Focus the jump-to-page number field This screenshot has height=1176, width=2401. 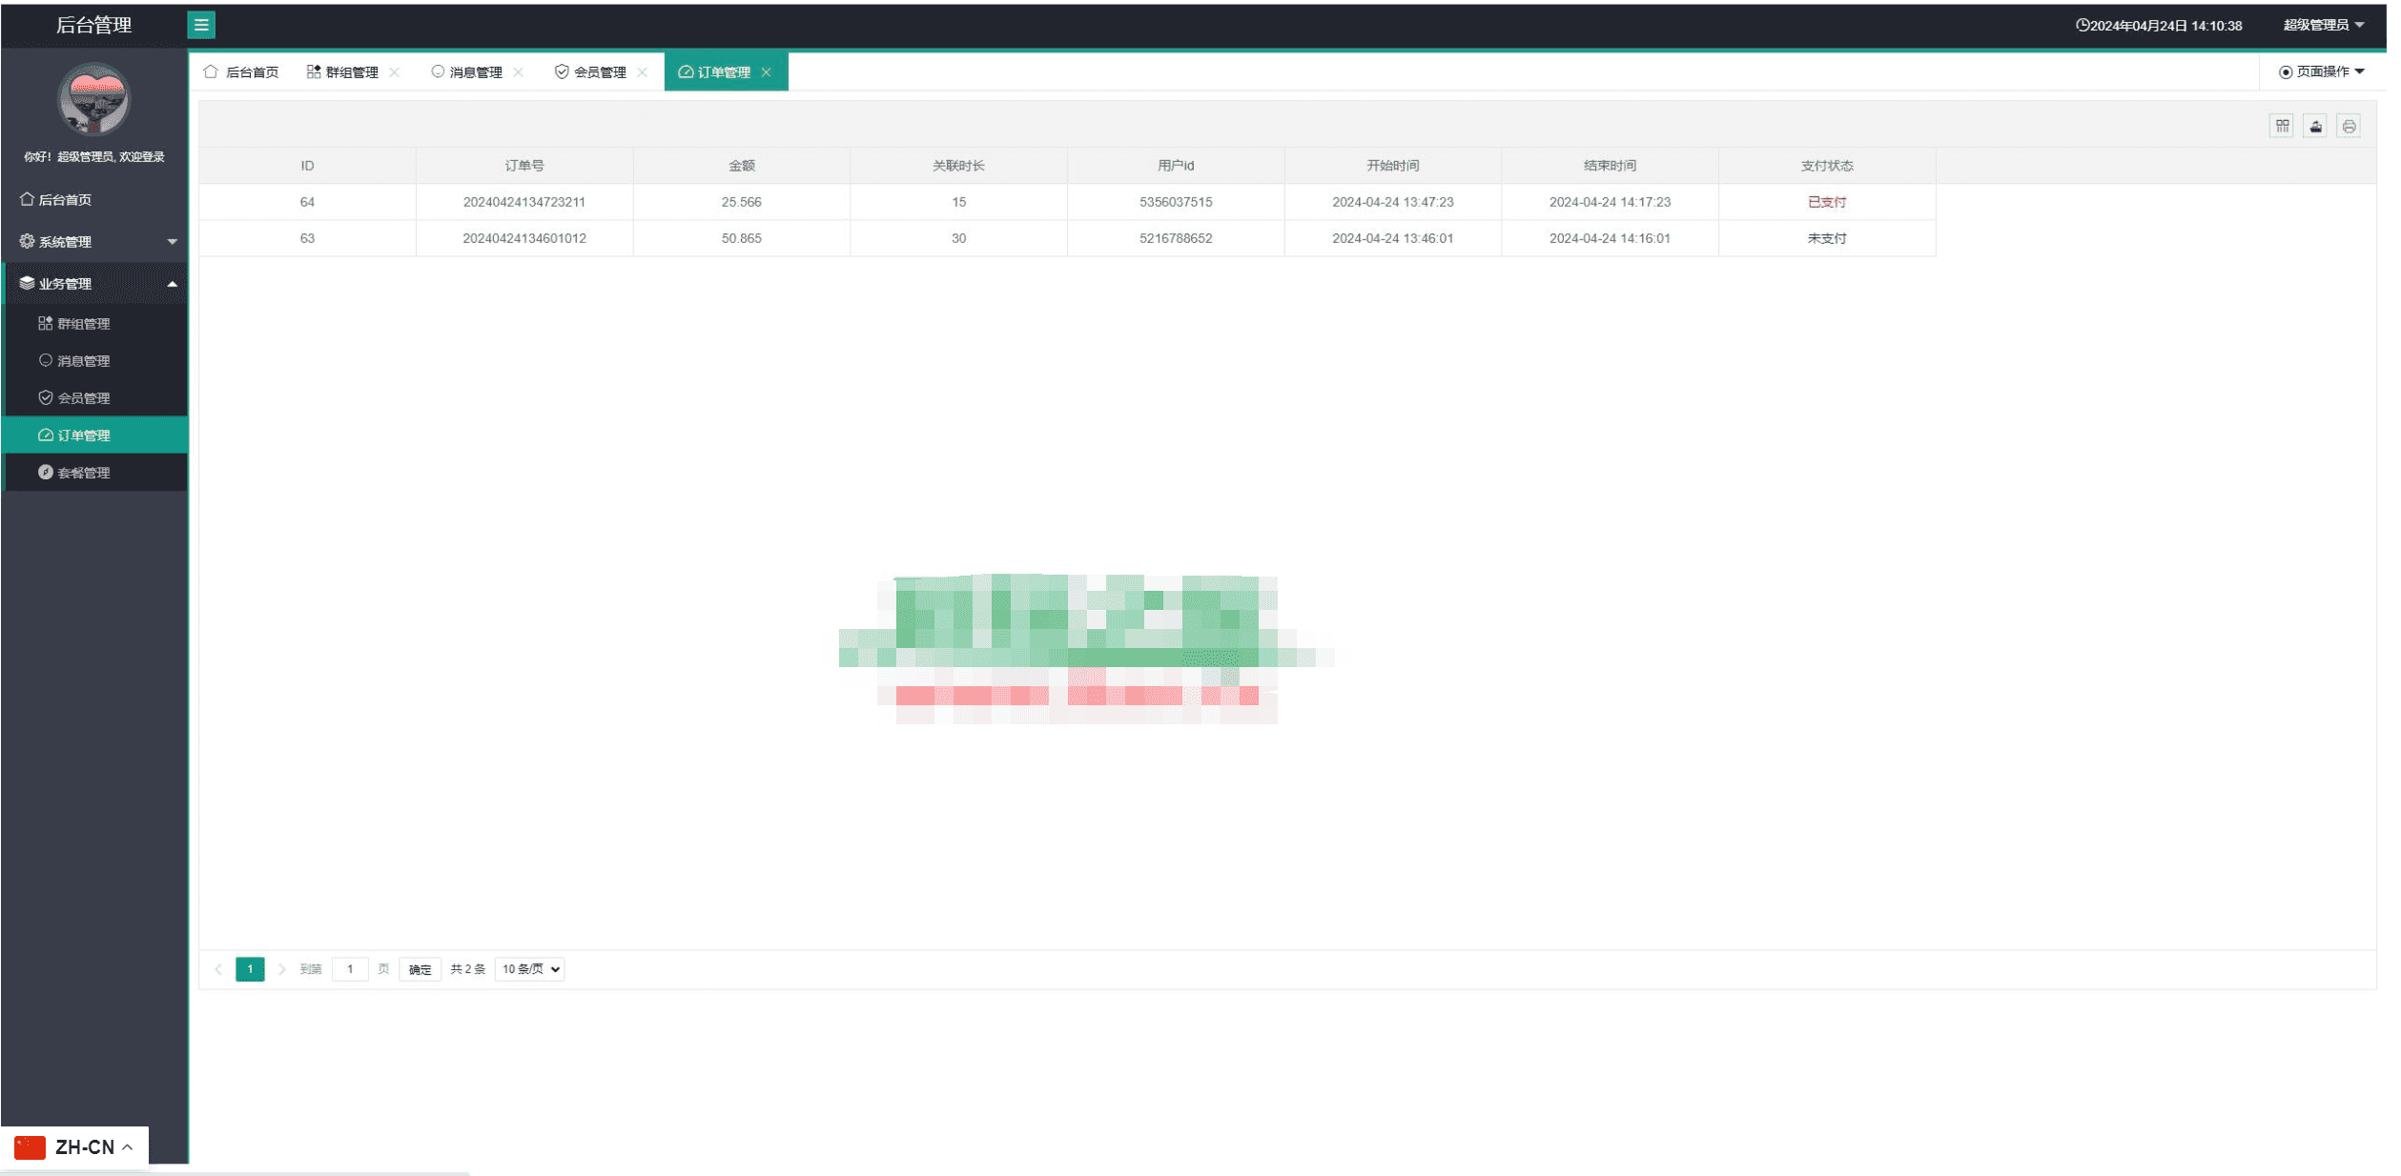tap(350, 969)
